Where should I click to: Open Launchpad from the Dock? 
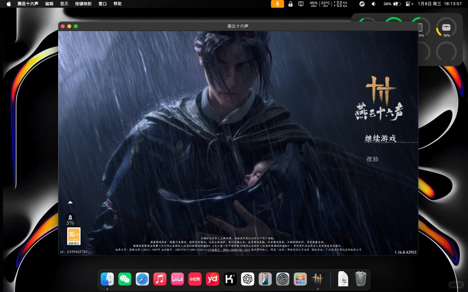point(300,279)
